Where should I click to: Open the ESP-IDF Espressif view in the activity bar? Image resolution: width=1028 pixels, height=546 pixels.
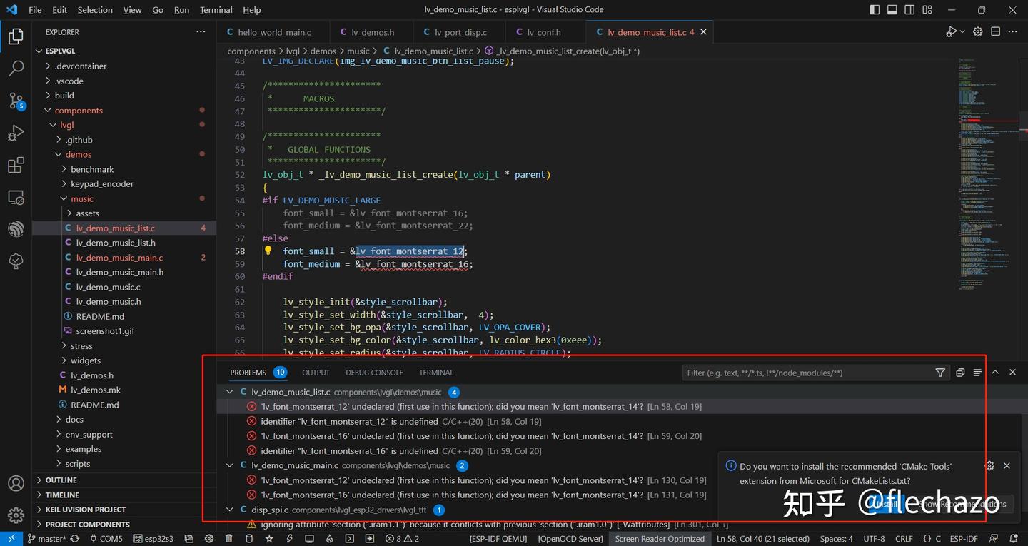coord(16,230)
